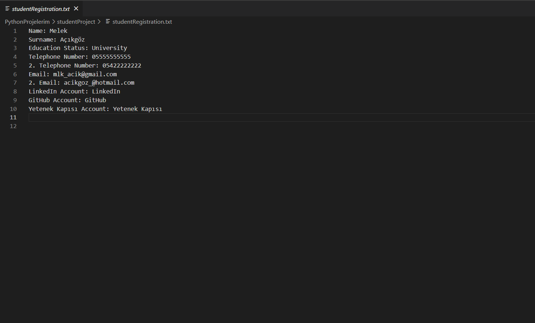This screenshot has height=323, width=535.
Task: Close the studentRegistration.txt tab
Action: [76, 8]
